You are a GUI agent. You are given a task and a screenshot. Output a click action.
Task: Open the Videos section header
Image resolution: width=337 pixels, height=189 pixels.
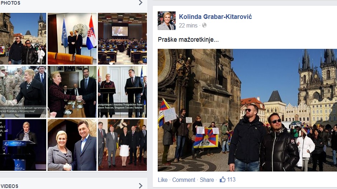tap(9, 186)
